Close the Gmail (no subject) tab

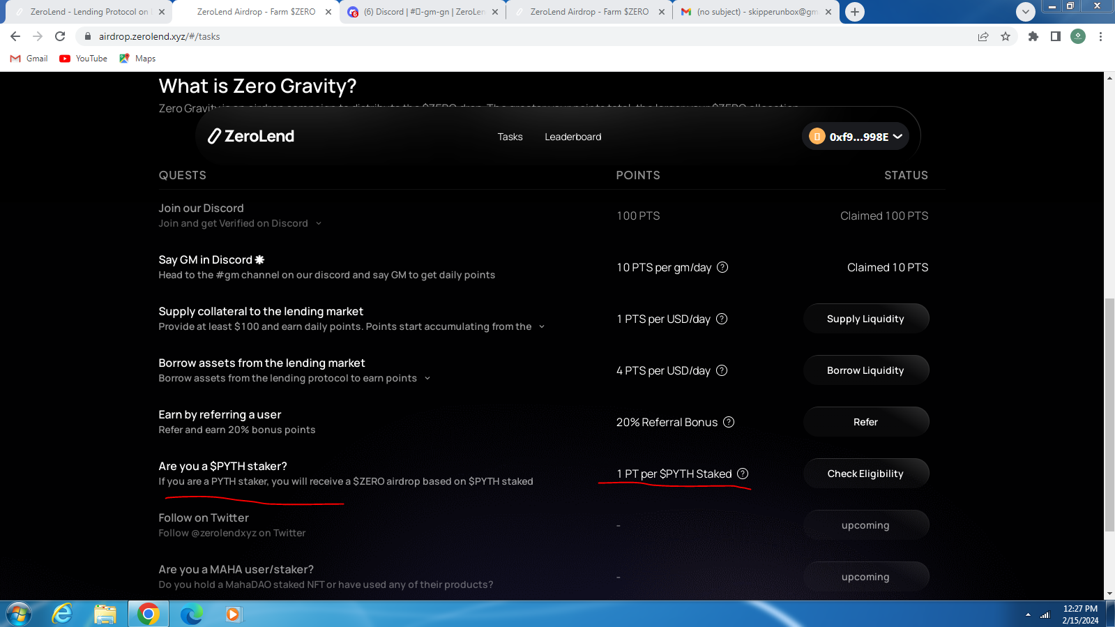828,12
